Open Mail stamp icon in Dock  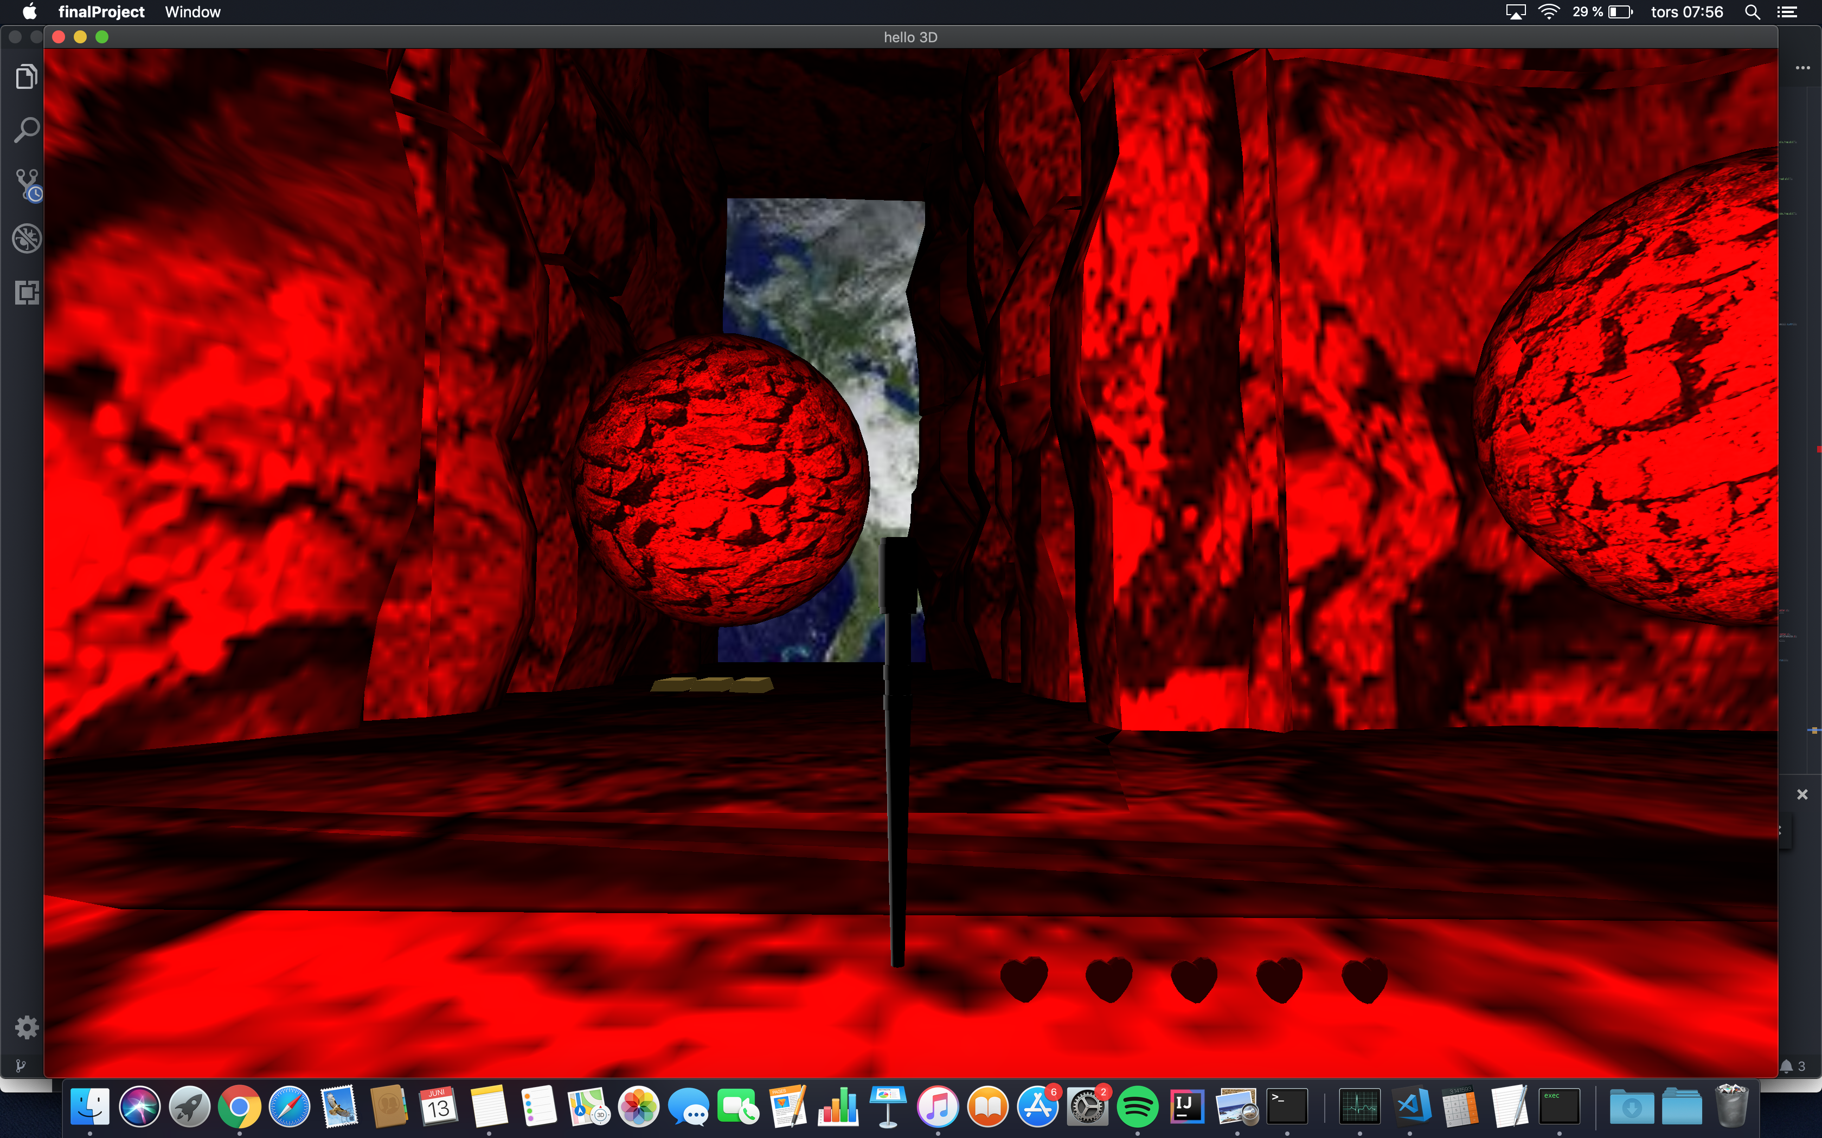click(339, 1107)
